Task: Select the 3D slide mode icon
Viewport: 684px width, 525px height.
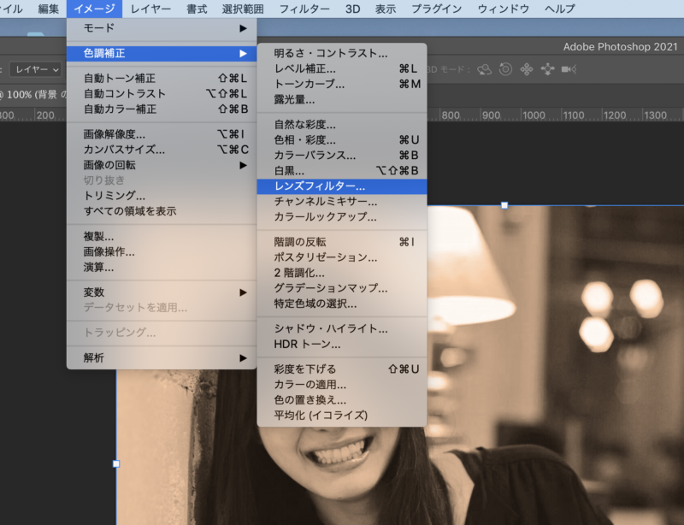Action: [x=546, y=69]
